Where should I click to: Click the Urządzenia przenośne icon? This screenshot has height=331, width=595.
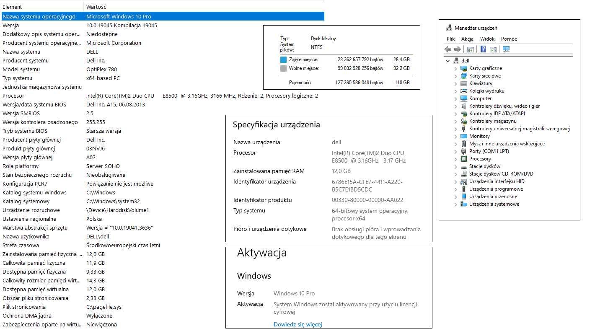coord(464,197)
